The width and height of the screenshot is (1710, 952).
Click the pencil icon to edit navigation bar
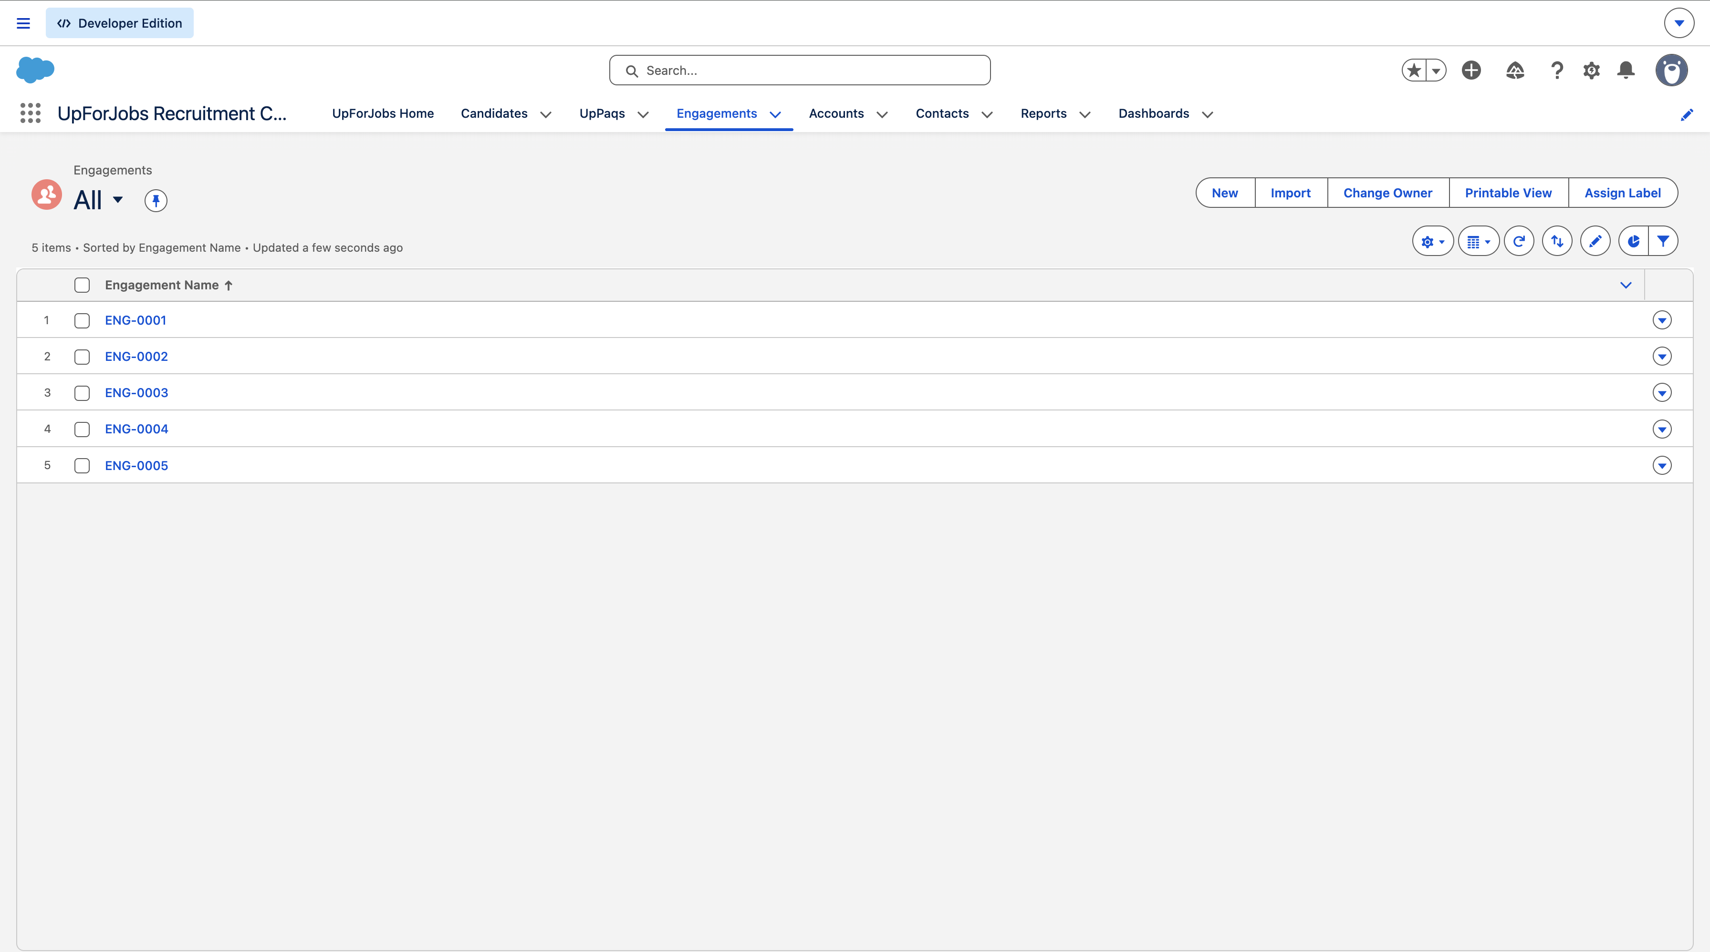point(1687,114)
